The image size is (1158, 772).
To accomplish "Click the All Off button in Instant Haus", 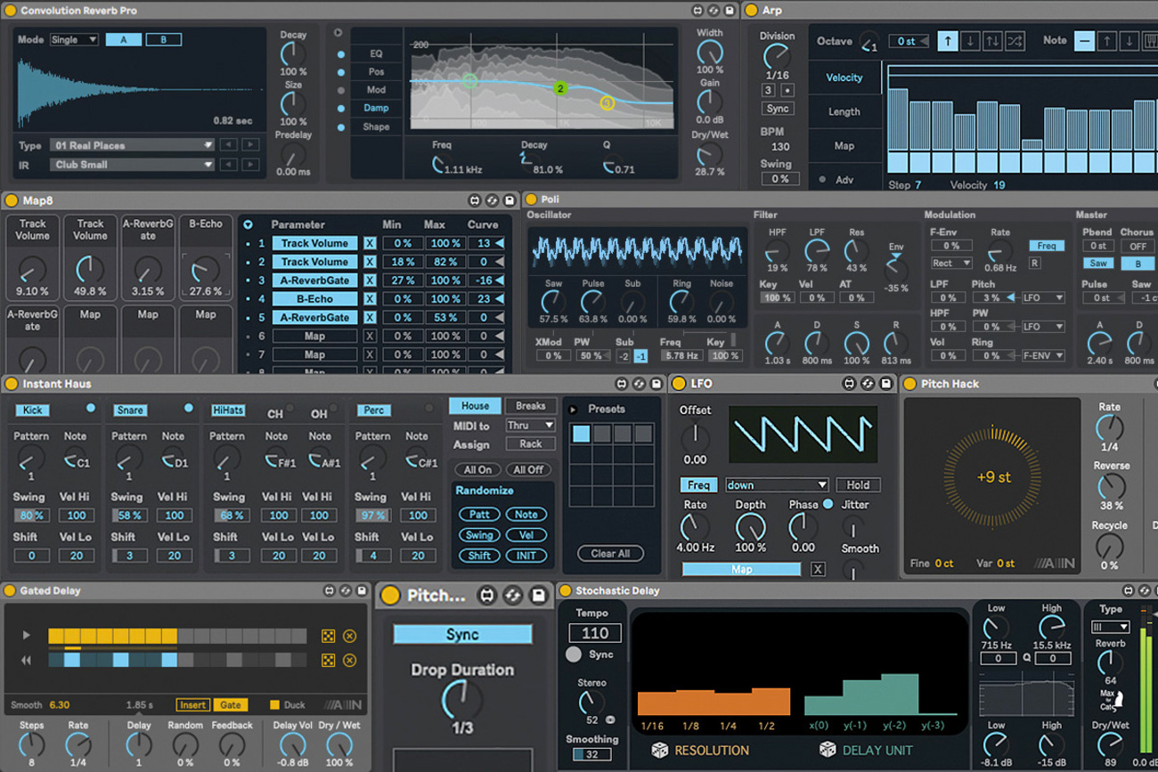I will 528,470.
